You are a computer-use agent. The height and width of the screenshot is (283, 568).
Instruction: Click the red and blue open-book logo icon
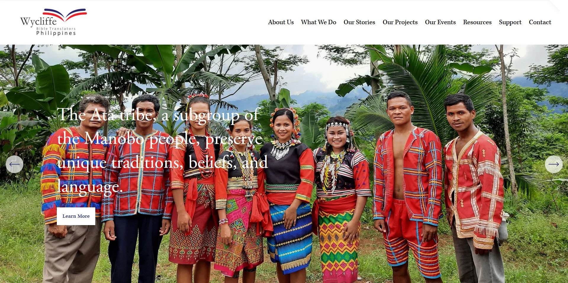[65, 14]
